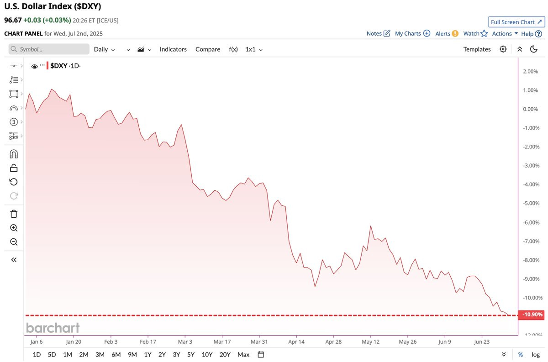This screenshot has height=362, width=548.
Task: Open the Daily period dropdown
Action: point(105,49)
